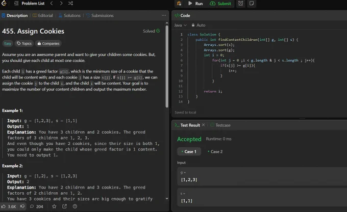The width and height of the screenshot is (347, 212).
Task: Open the timer alarm clock icon
Action: (240, 4)
